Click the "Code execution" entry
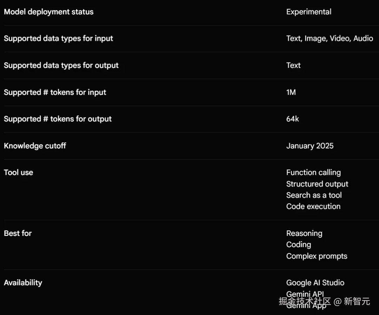 (x=313, y=207)
